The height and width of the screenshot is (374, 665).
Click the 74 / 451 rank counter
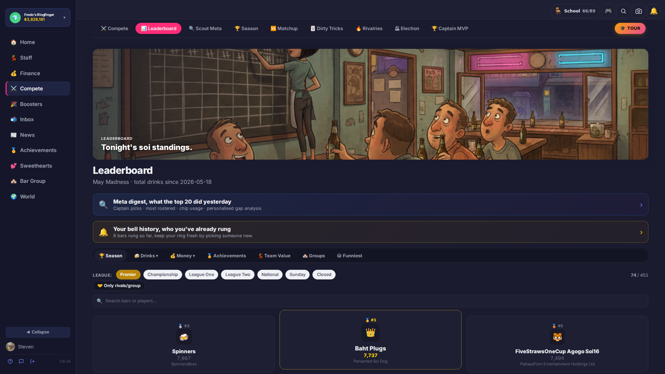[639, 275]
